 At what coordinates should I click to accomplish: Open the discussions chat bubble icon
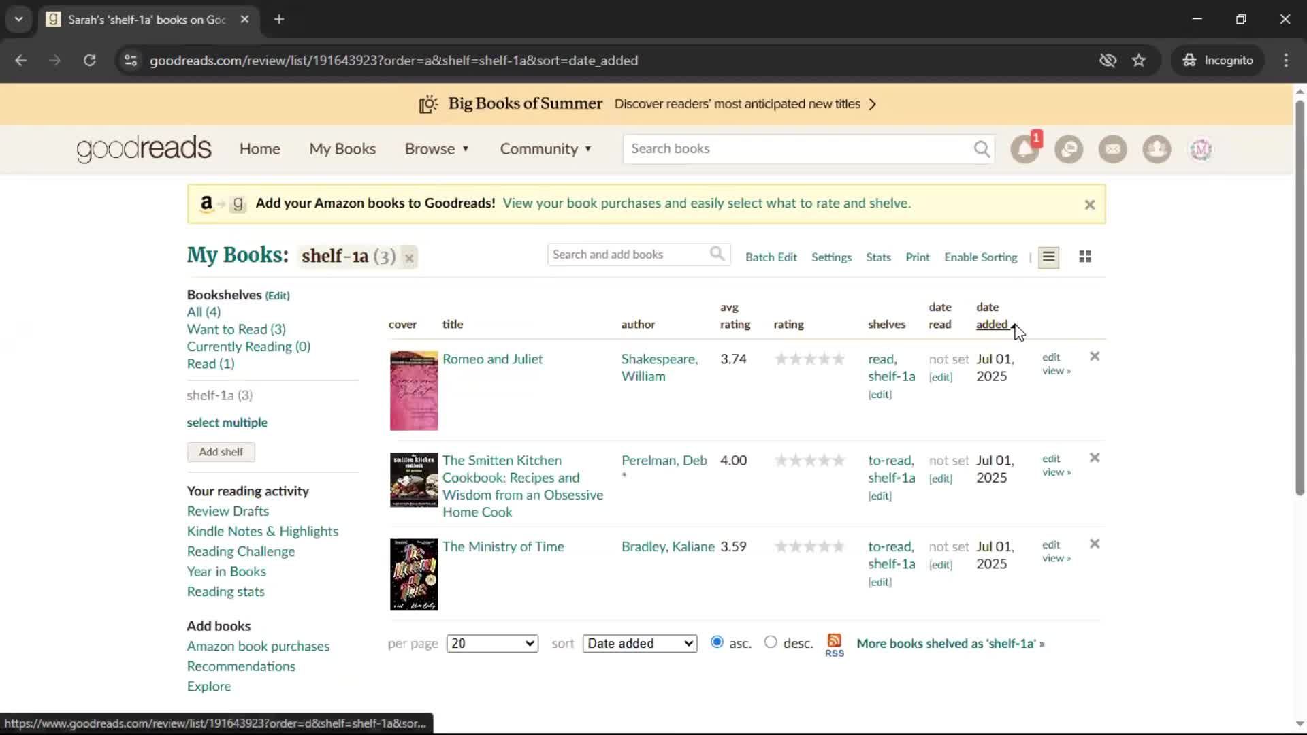1069,149
